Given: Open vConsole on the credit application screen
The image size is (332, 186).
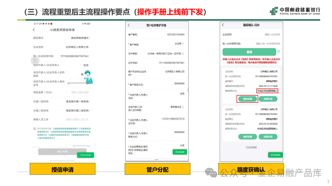Looking at the screenshot, I should coord(85,155).
